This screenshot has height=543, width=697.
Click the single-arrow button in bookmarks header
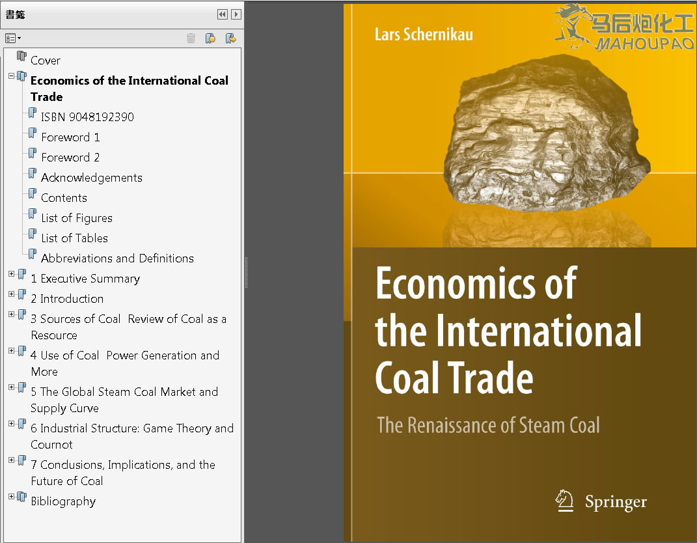tap(236, 14)
